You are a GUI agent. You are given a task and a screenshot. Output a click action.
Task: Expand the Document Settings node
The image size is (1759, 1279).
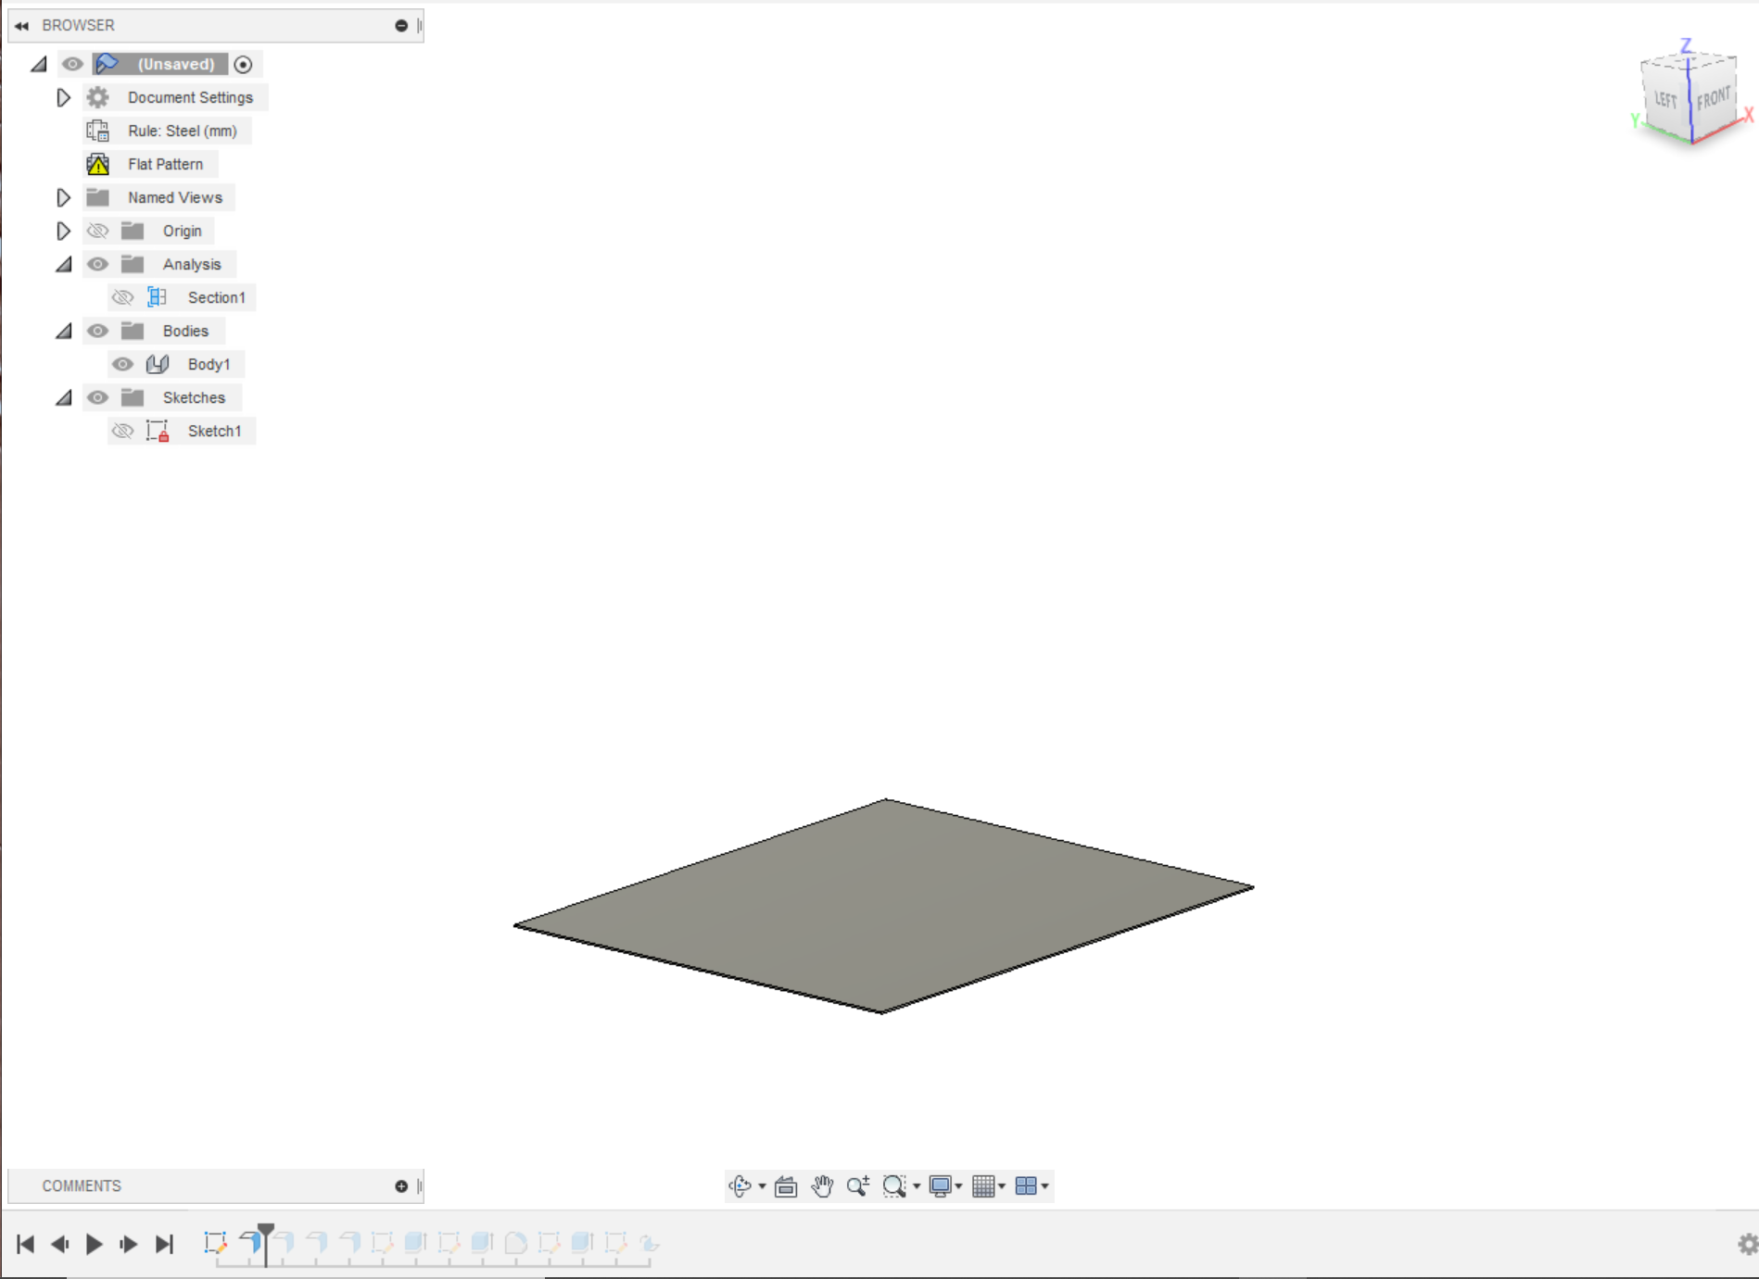[x=63, y=97]
